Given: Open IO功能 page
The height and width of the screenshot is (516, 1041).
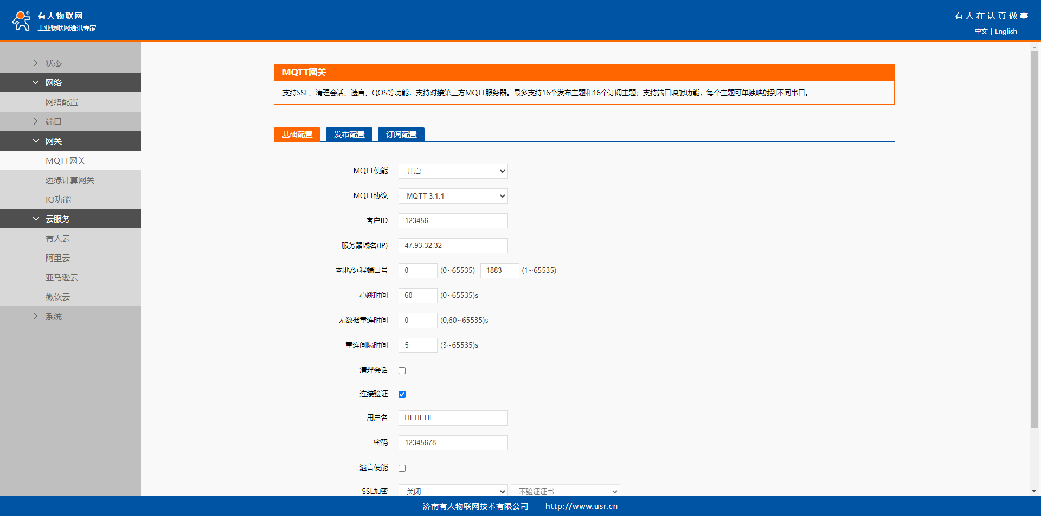Looking at the screenshot, I should 70,199.
